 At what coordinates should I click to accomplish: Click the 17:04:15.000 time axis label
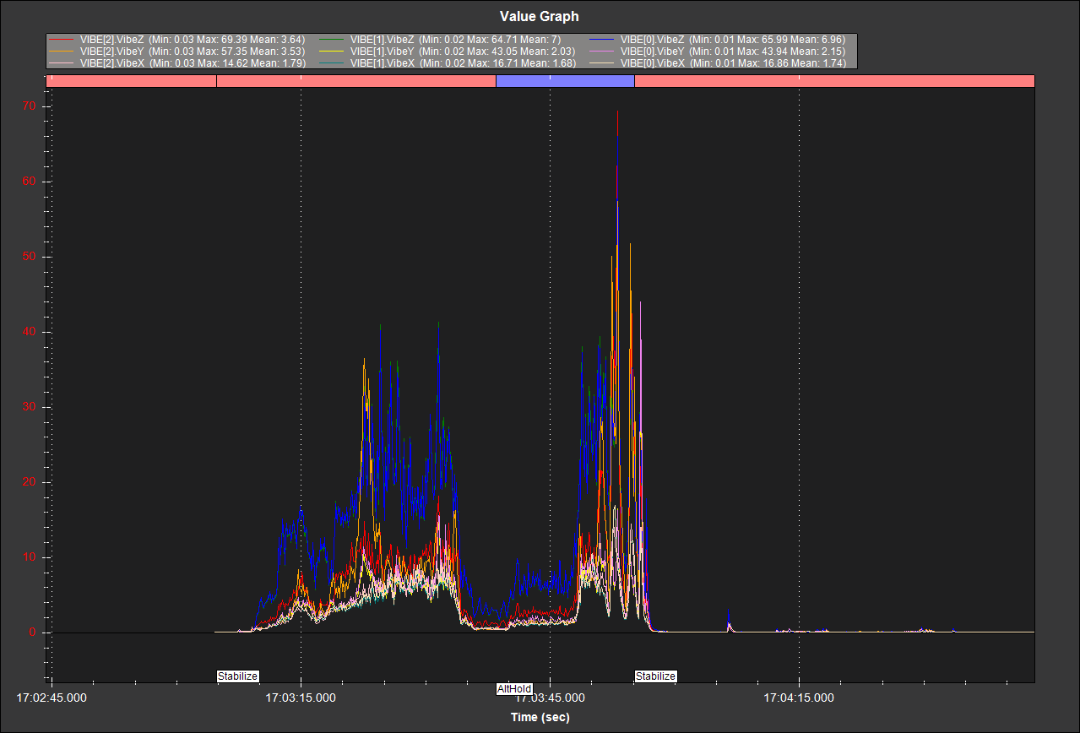[799, 698]
